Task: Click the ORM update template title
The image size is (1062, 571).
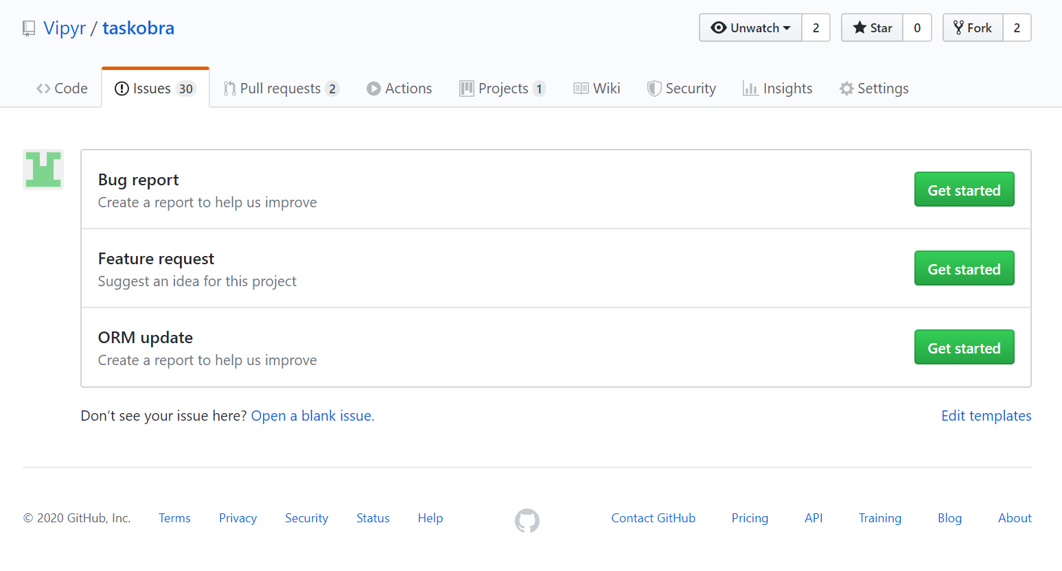Action: 146,338
